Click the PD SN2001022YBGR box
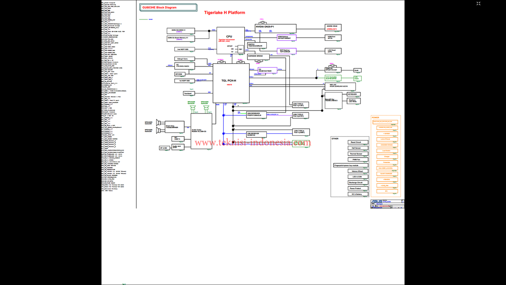Screen dimensions: 506x285 (267, 70)
